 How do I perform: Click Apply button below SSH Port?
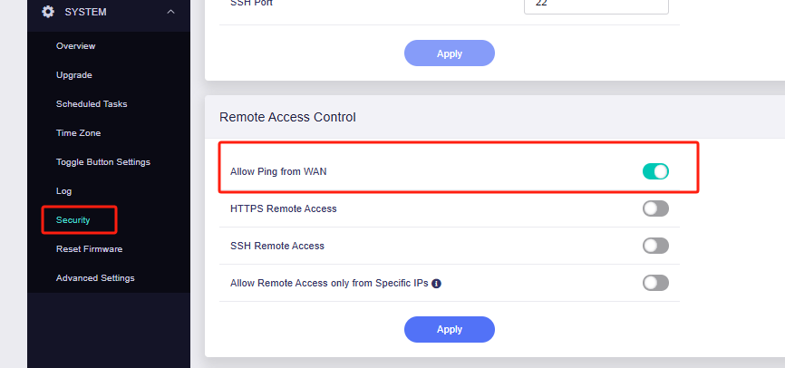coord(449,53)
